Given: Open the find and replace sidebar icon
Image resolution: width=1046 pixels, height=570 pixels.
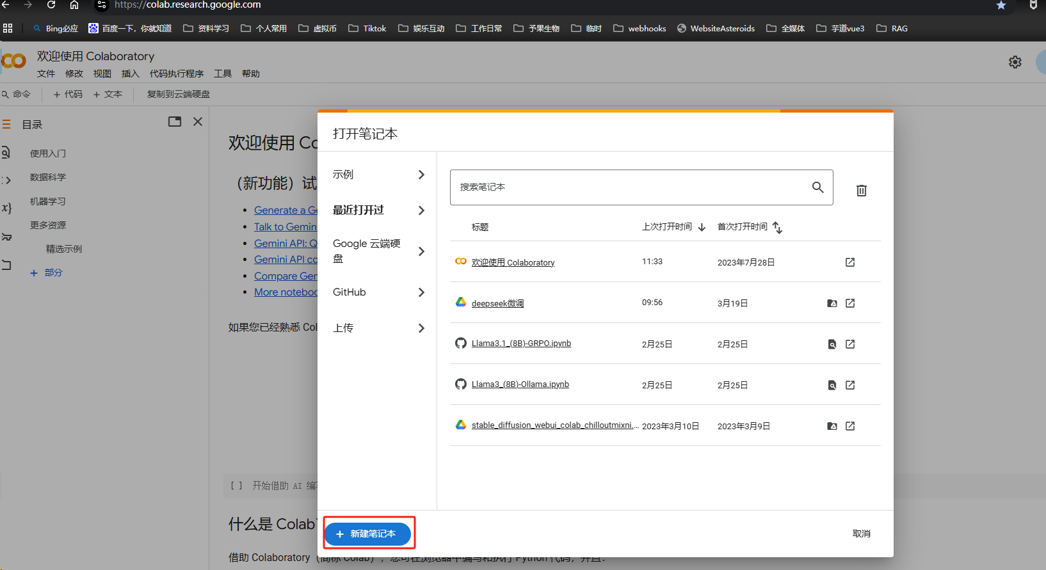Looking at the screenshot, I should point(6,152).
